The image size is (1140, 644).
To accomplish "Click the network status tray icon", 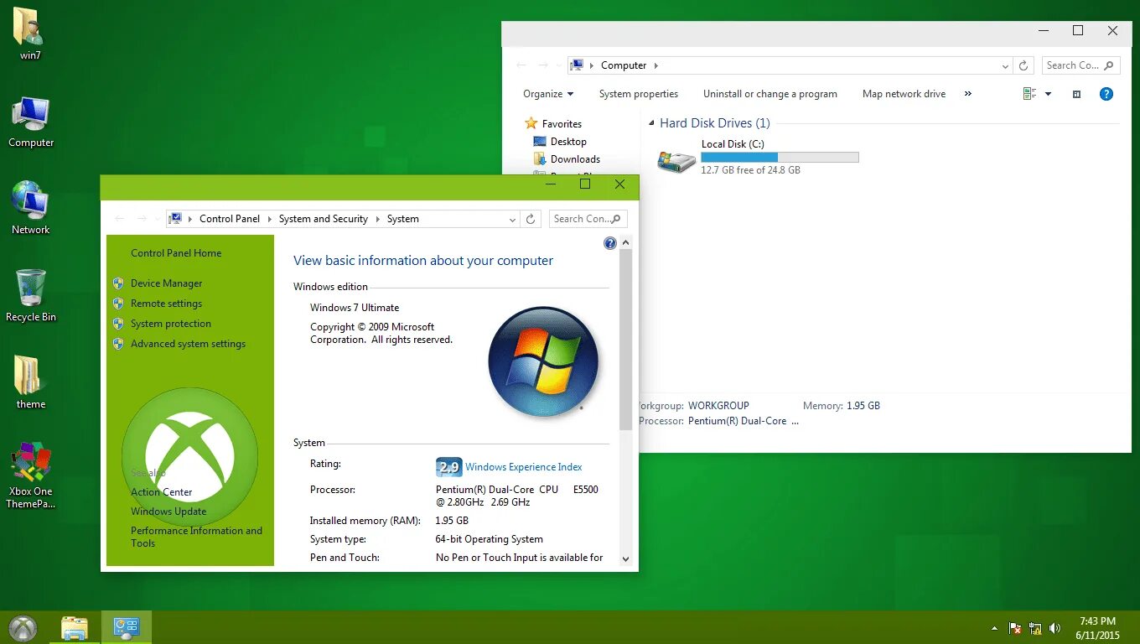I will 1035,628.
